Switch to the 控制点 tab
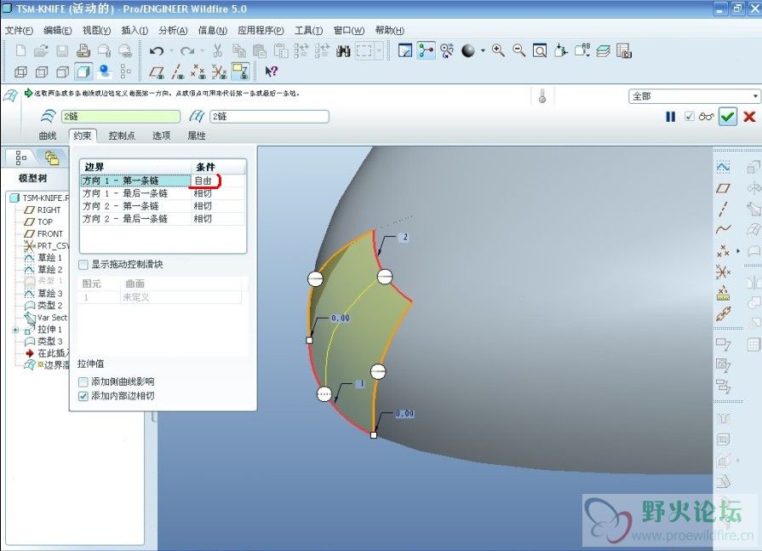The image size is (762, 551). 122,135
